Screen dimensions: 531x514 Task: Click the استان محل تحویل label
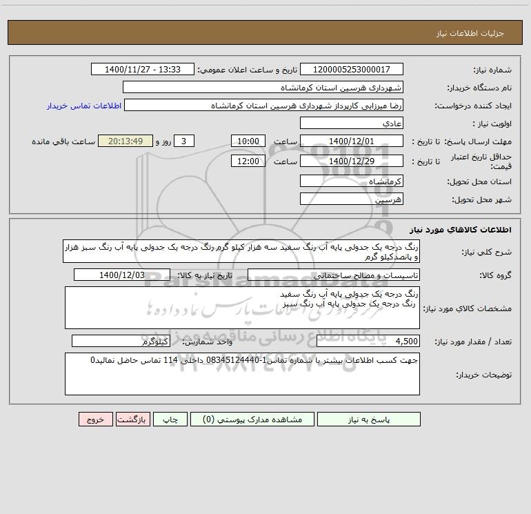[x=479, y=182]
